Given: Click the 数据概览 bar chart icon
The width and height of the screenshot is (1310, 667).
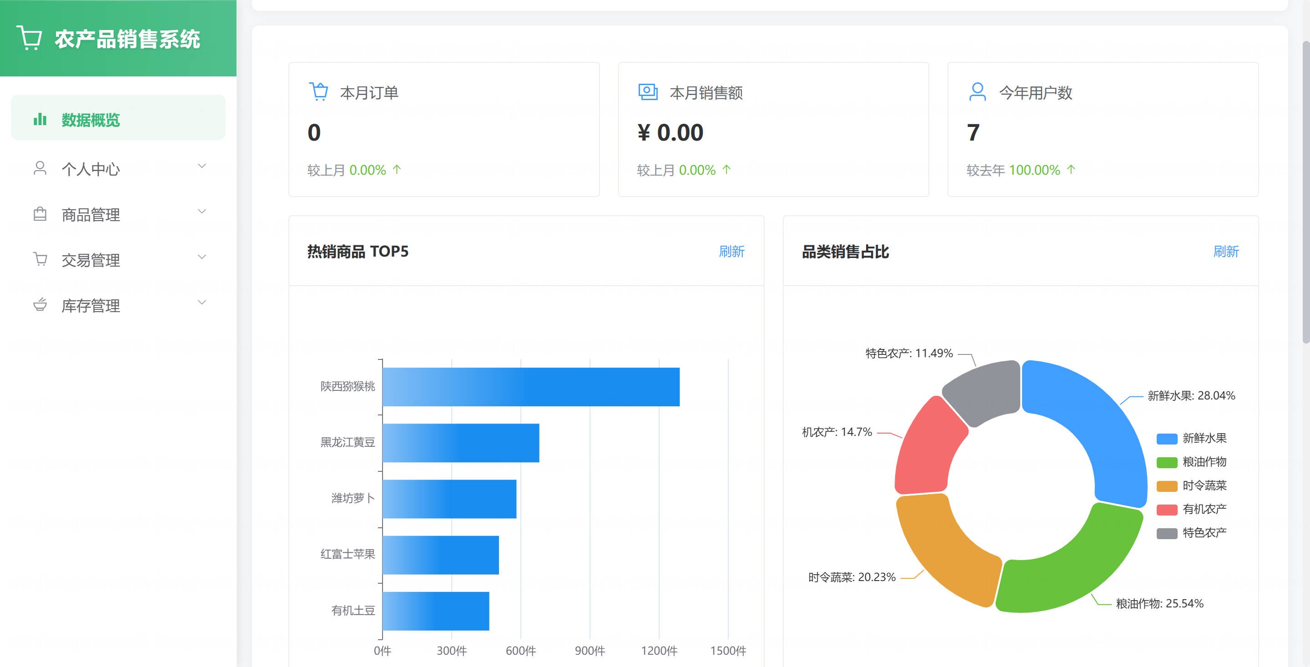Looking at the screenshot, I should coord(40,120).
